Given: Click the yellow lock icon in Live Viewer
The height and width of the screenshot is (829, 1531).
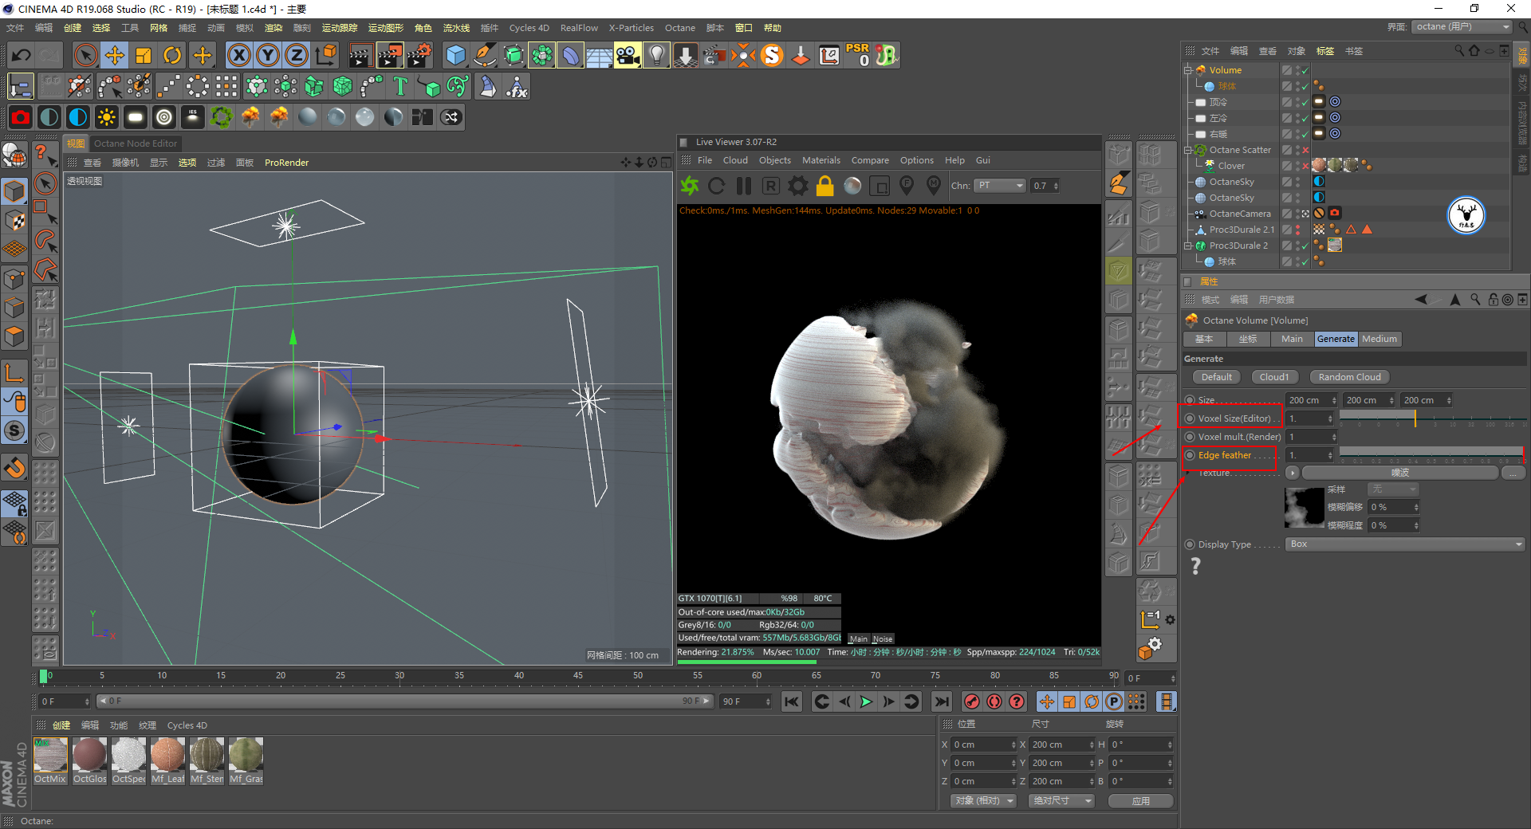Looking at the screenshot, I should (x=825, y=186).
